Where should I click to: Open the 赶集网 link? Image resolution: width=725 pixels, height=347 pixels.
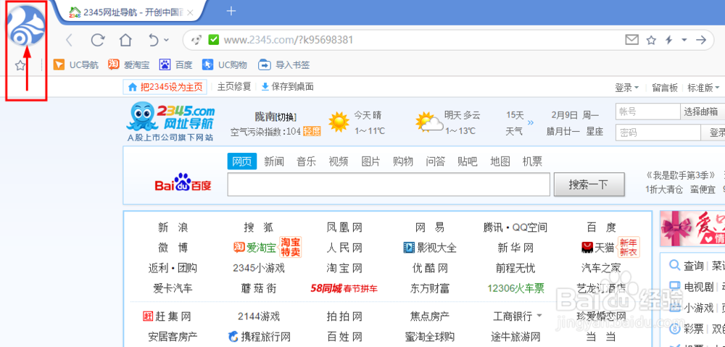pyautogui.click(x=167, y=317)
